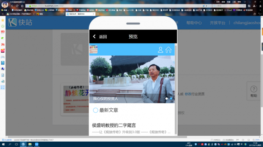Viewport: 263px width, 147px height.
Task: Open a new tab with the plus button
Action: point(98,14)
